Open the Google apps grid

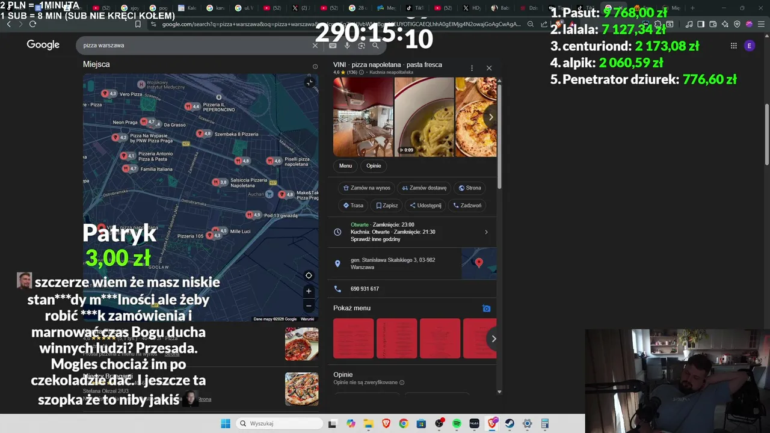coord(733,46)
